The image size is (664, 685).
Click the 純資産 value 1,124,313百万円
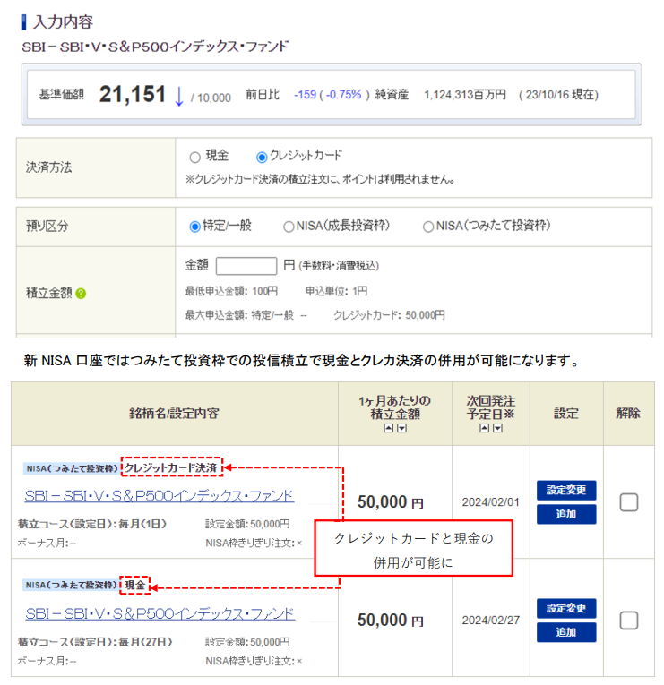tap(465, 95)
